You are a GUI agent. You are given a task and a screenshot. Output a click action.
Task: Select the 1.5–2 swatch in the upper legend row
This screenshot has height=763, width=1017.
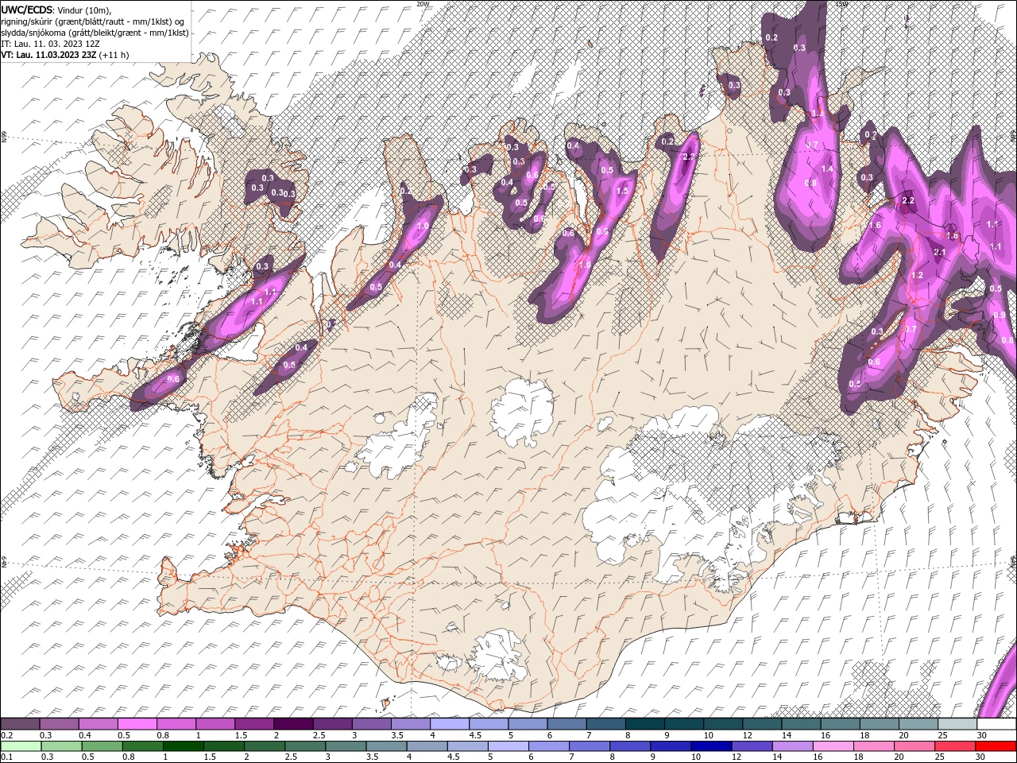click(x=254, y=724)
